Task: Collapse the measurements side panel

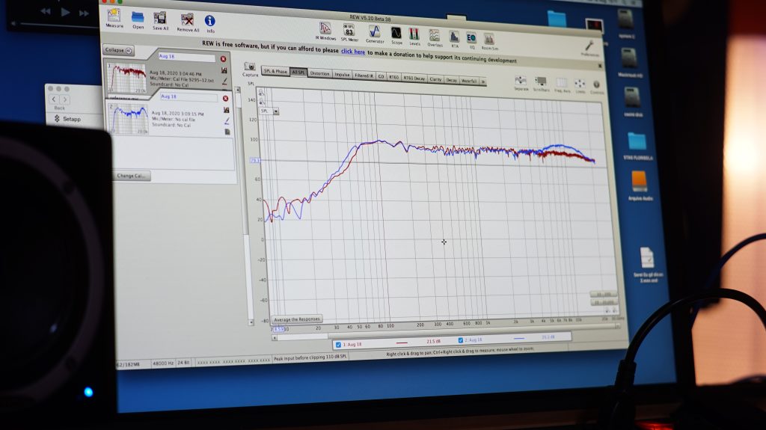Action: pos(118,50)
